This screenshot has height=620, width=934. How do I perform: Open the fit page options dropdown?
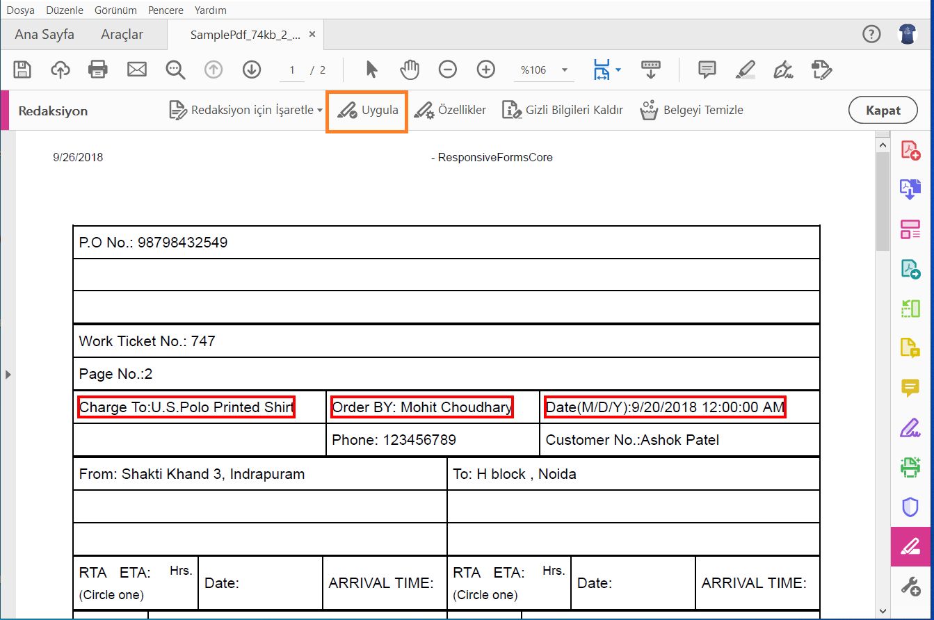618,70
